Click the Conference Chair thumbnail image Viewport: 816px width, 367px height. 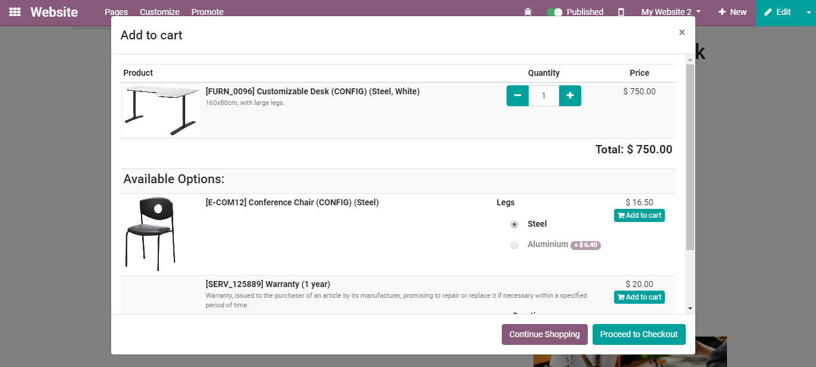[150, 234]
